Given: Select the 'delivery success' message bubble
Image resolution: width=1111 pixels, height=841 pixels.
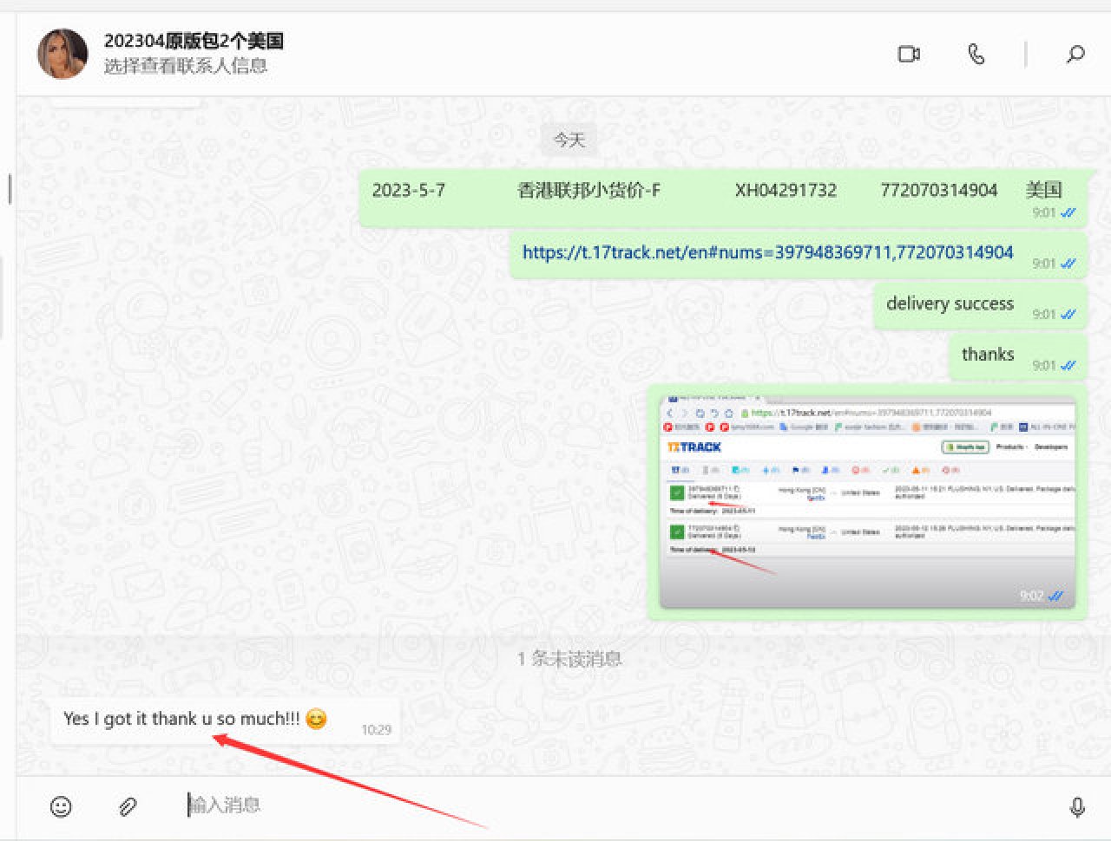Looking at the screenshot, I should pyautogui.click(x=949, y=304).
